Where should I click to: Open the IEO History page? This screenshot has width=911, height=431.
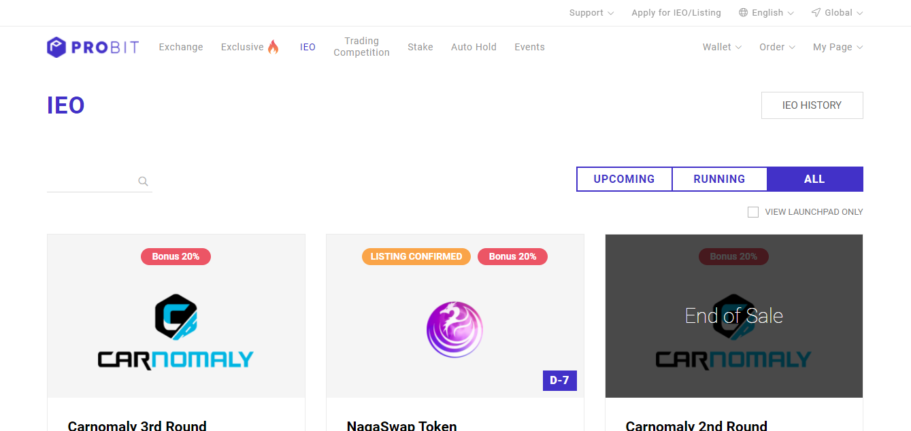(x=812, y=105)
